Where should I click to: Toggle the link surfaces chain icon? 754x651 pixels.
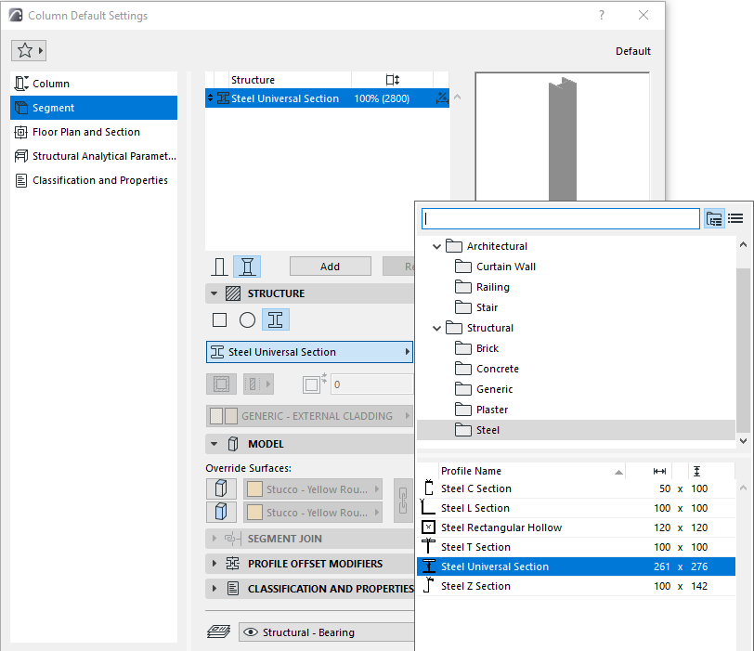pos(403,501)
